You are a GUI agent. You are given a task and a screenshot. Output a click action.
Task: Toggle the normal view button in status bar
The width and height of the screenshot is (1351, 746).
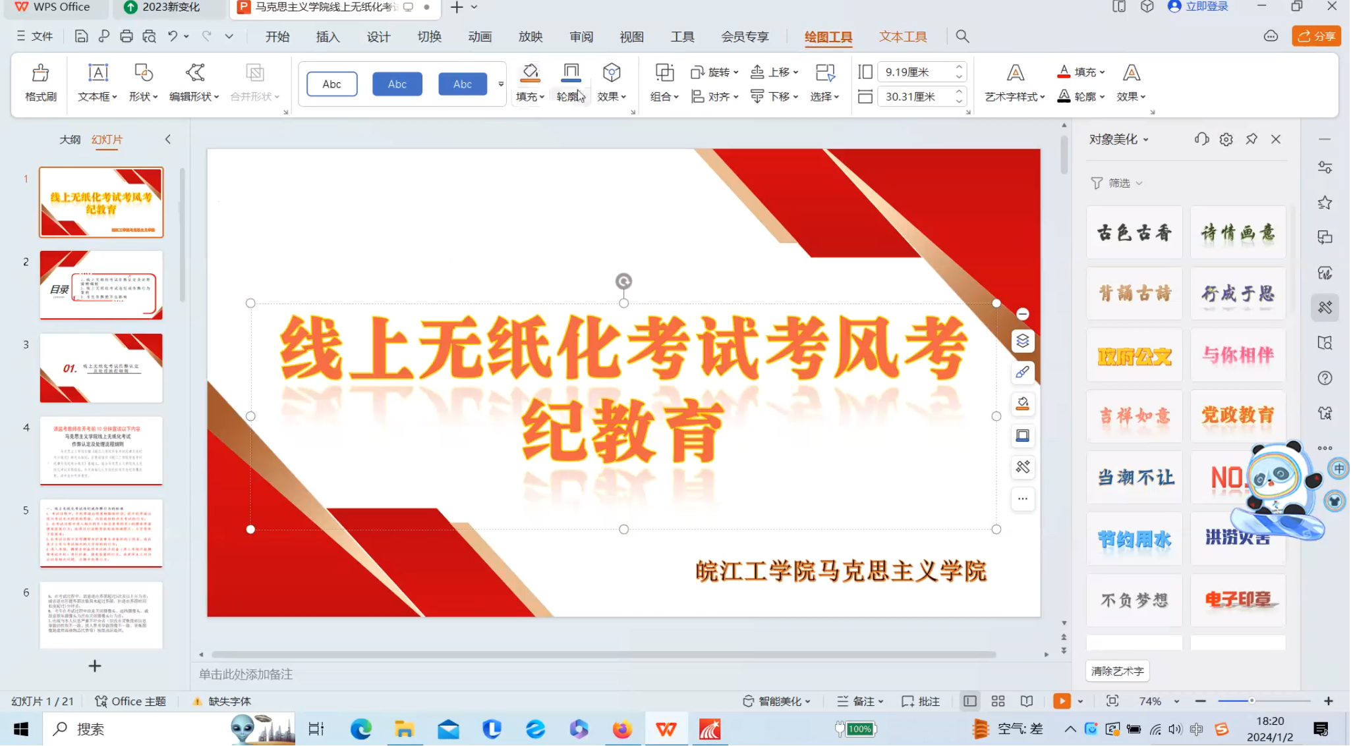point(969,701)
